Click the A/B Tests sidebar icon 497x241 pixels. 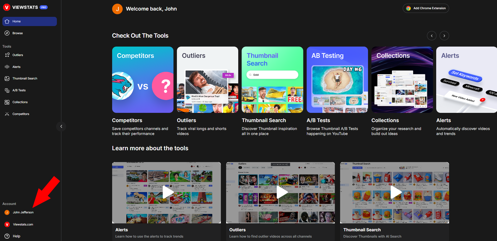(x=7, y=90)
